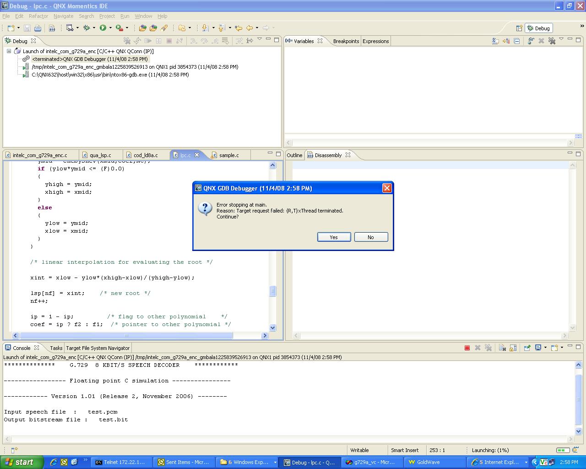The image size is (586, 469).
Task: Click the lpc.c editor horizontal scrollbar
Action: click(x=126, y=336)
